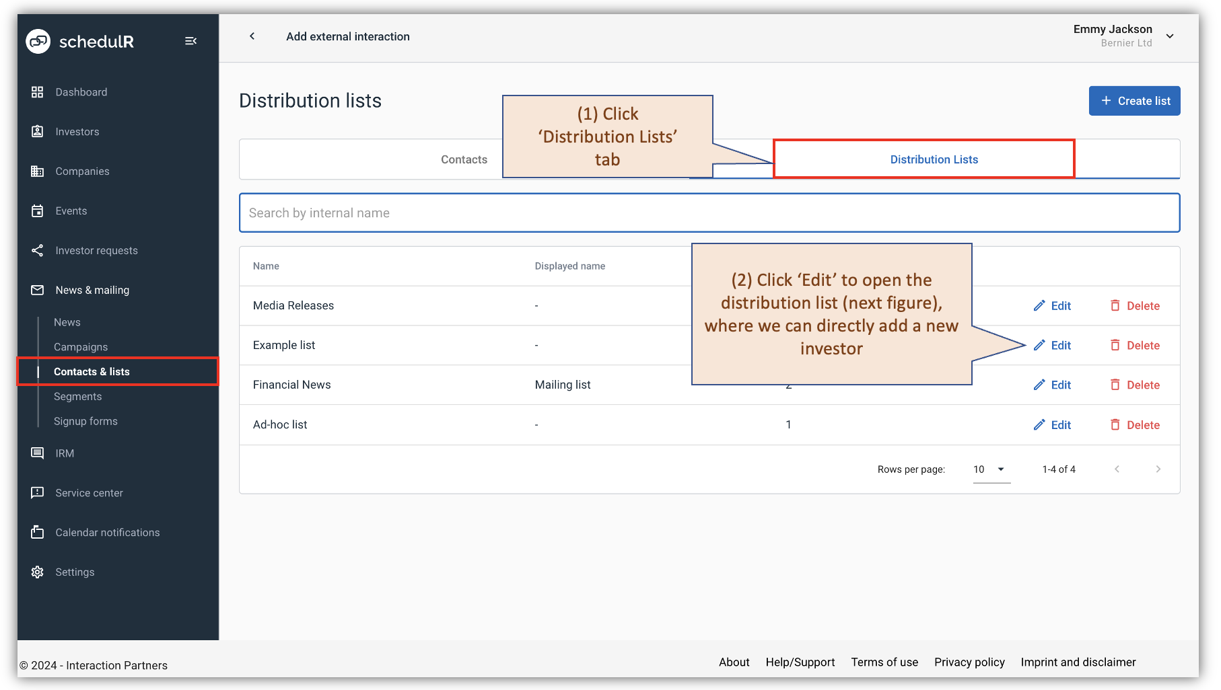This screenshot has height=690, width=1221.
Task: Go to next page with right chevron
Action: click(1158, 469)
